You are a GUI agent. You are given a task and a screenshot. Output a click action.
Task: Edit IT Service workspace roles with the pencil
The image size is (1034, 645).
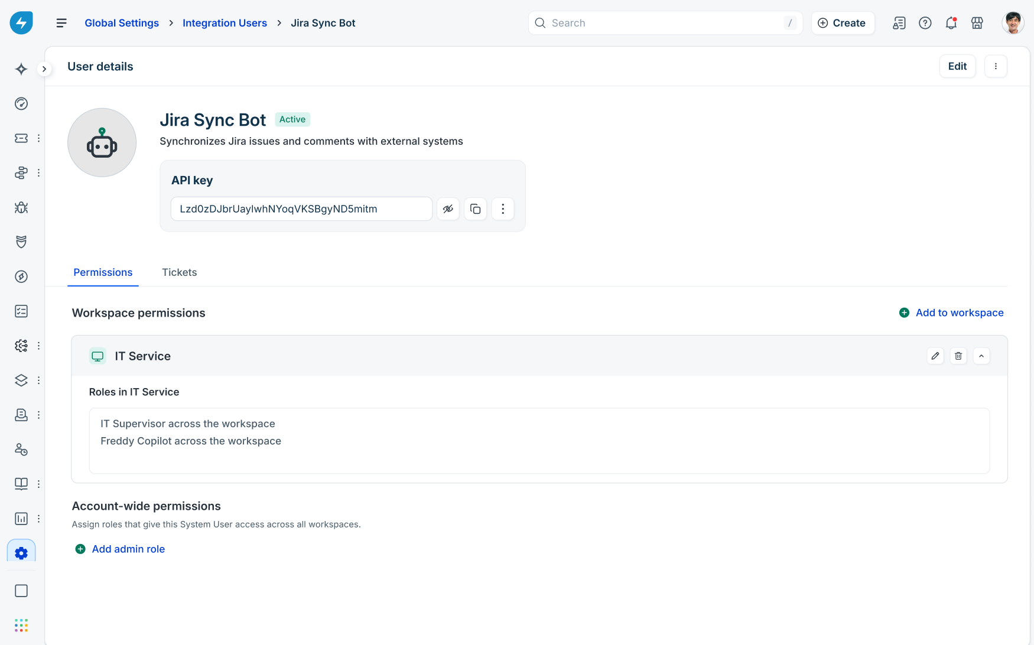coord(935,356)
